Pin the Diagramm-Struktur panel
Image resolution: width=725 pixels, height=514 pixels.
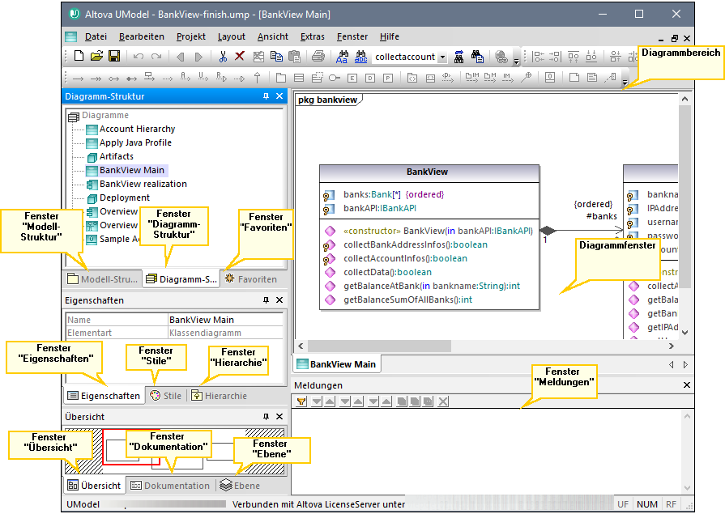266,96
